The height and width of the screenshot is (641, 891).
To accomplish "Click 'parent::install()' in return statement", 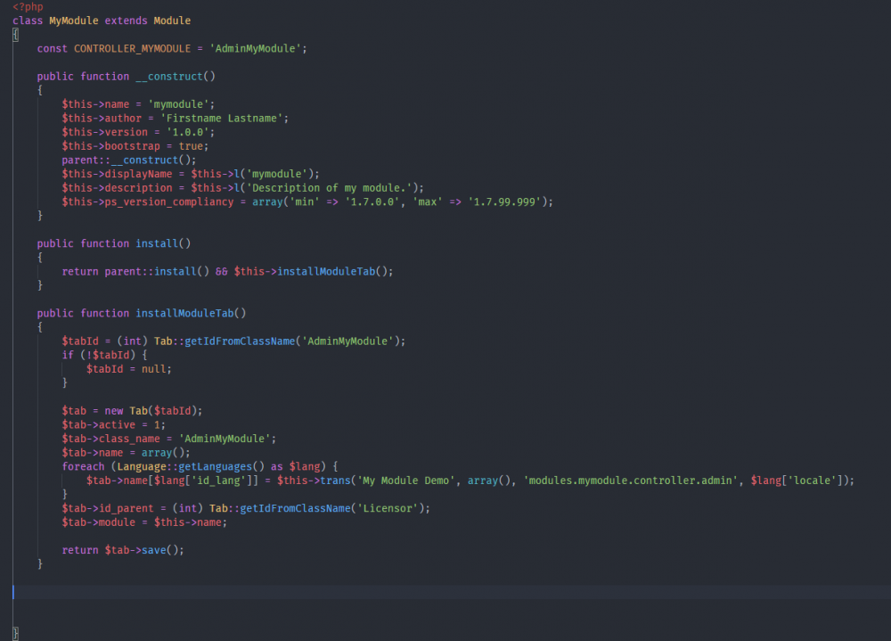I will click(x=157, y=271).
